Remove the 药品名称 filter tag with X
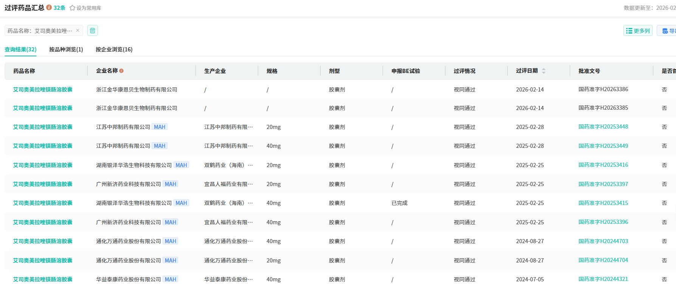The image size is (676, 284). [x=78, y=30]
